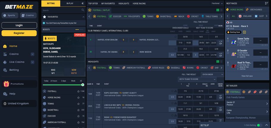Open the Fractional odds format dropdown
This screenshot has width=271, height=128.
tap(217, 4)
